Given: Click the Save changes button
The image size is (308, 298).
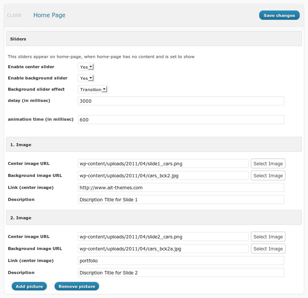Looking at the screenshot, I should point(279,15).
